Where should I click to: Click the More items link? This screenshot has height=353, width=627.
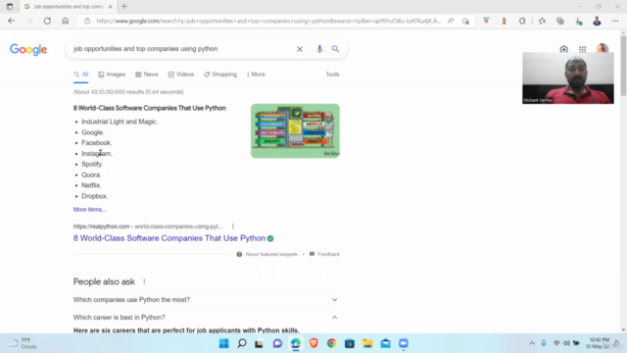coord(89,209)
